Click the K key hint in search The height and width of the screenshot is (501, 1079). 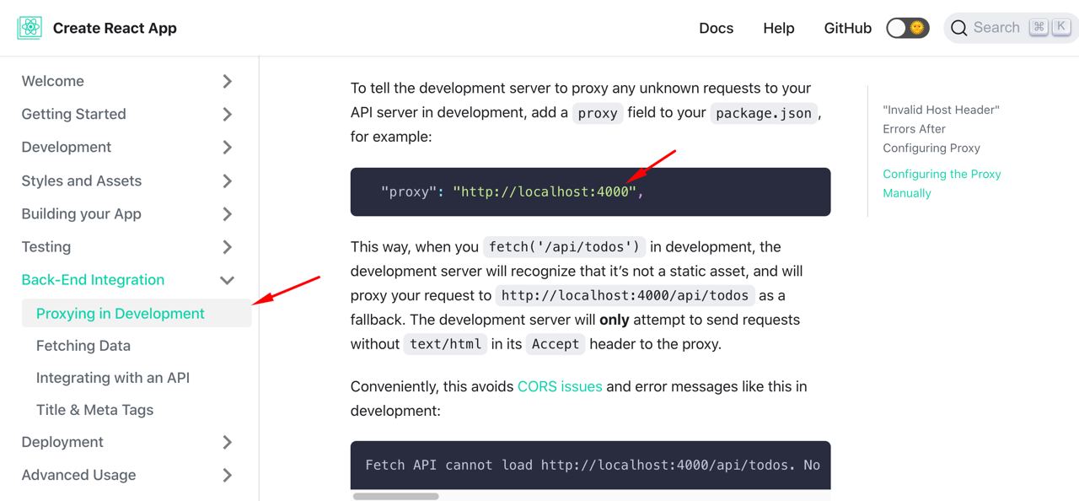coord(1061,27)
